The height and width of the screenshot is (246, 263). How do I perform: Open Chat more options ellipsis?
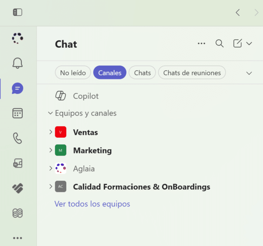coord(201,43)
